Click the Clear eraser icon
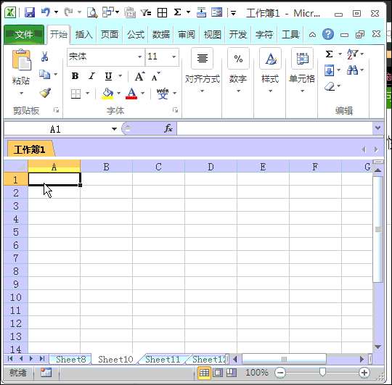This screenshot has height=385, width=392. pos(330,86)
